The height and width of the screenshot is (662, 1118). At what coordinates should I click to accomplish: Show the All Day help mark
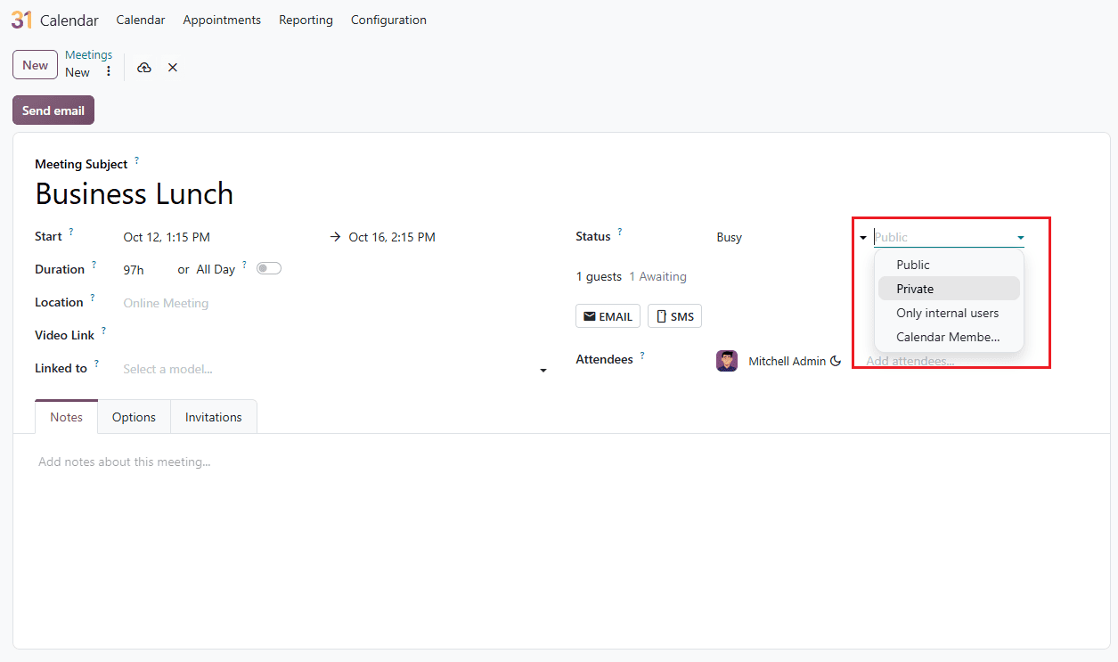tap(244, 265)
